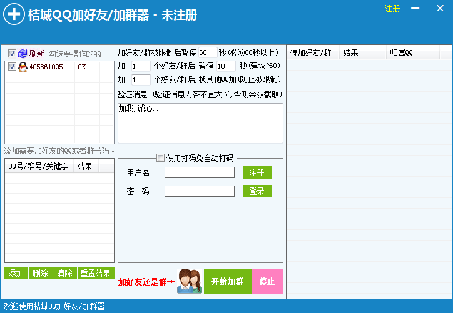The width and height of the screenshot is (453, 313).
Task: Click the red 加好友还是群 label
Action: click(x=146, y=282)
